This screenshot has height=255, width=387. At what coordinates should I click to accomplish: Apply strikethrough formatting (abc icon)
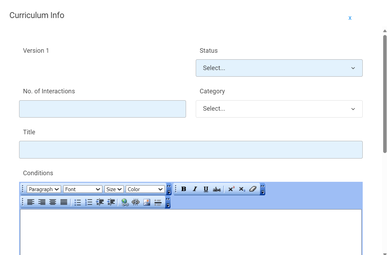tap(217, 189)
